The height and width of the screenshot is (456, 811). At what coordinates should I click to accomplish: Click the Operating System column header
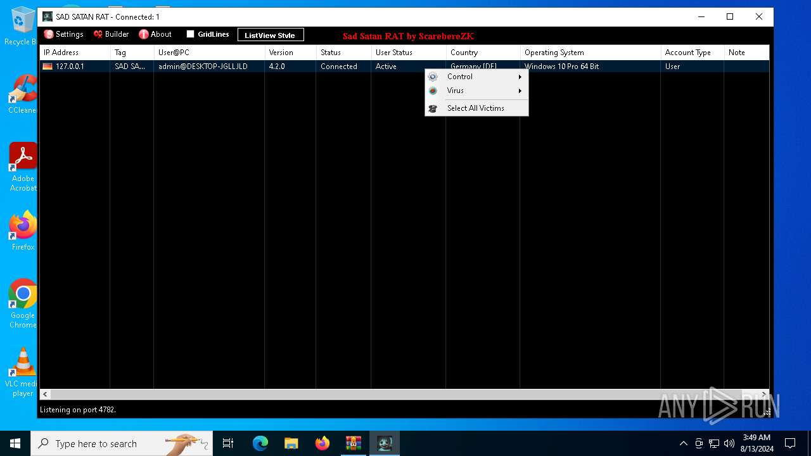[x=590, y=53]
